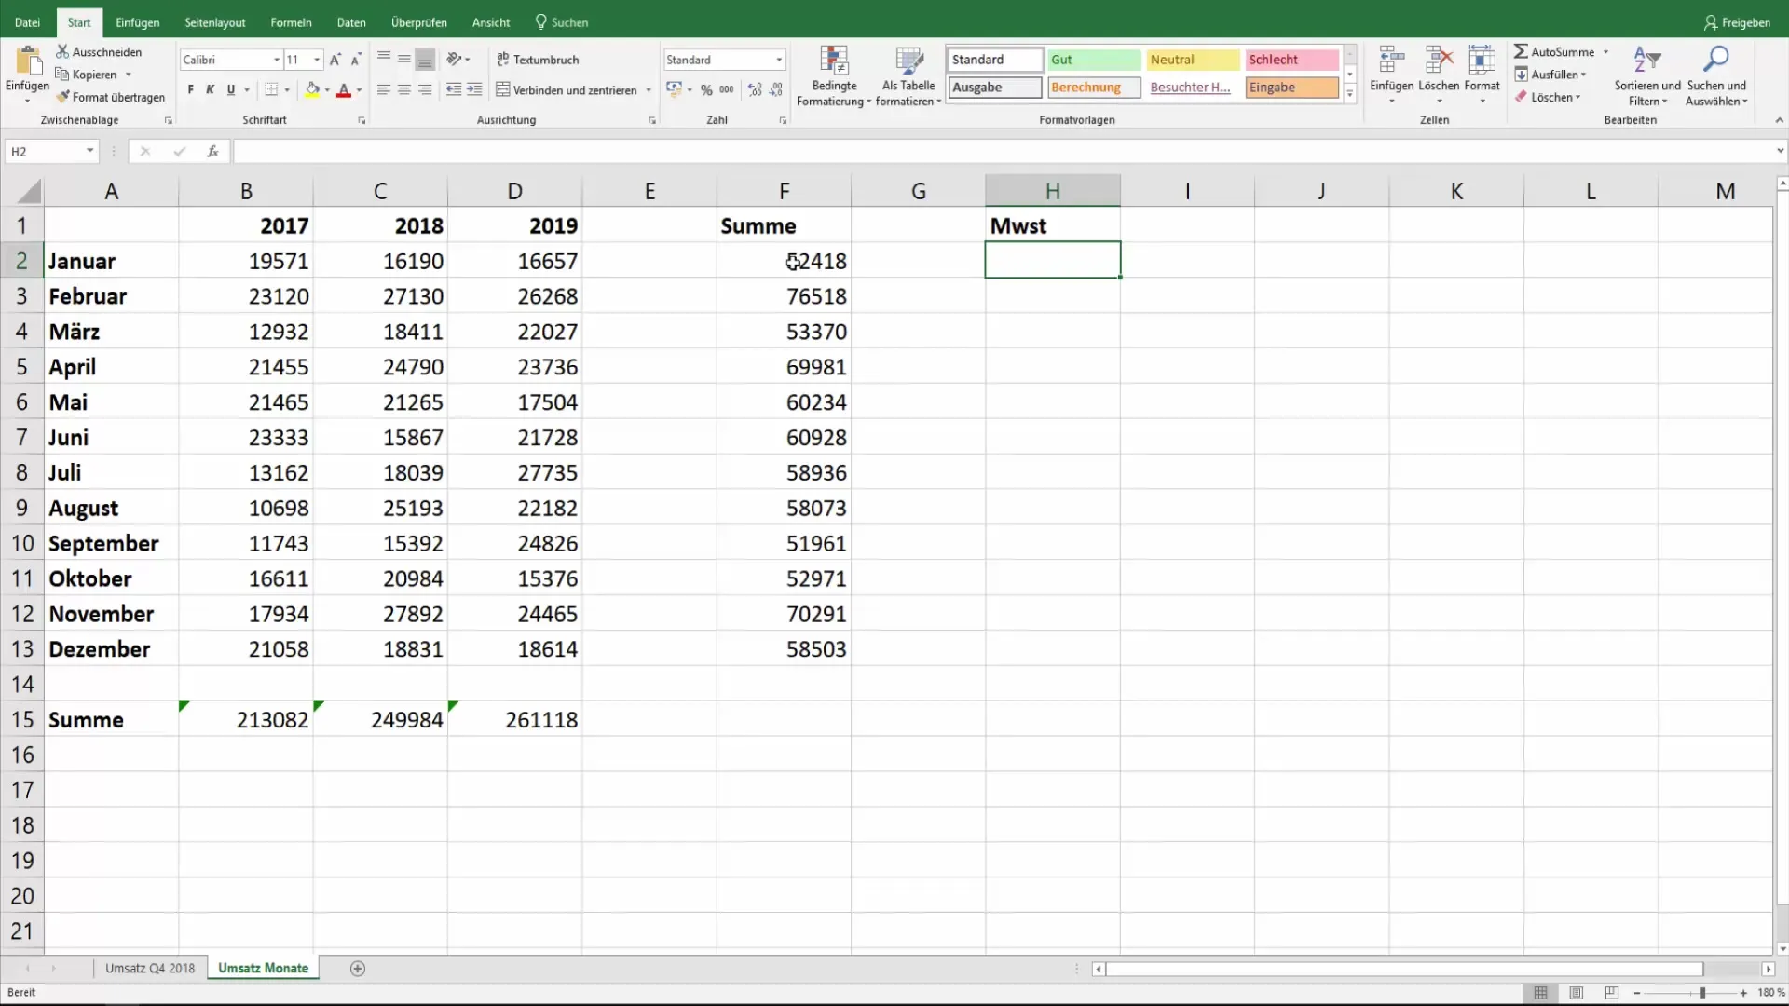Switch to the Seitenlayout tab

pyautogui.click(x=215, y=22)
